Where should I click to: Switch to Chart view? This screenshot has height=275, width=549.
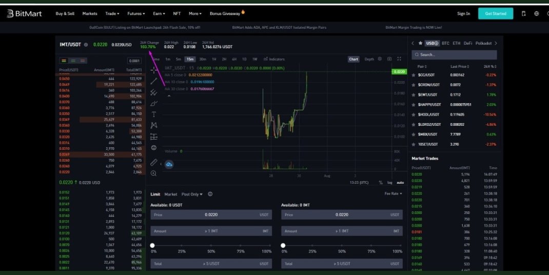click(354, 59)
